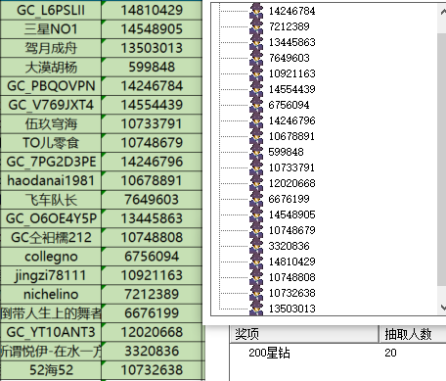Click the user icon beside 14246796
Viewport: 446px width, 381px height.
point(256,120)
